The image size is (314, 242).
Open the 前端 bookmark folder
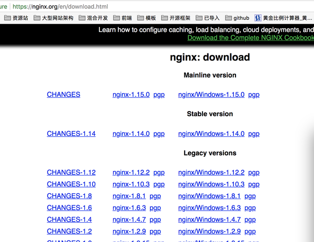pyautogui.click(x=122, y=18)
